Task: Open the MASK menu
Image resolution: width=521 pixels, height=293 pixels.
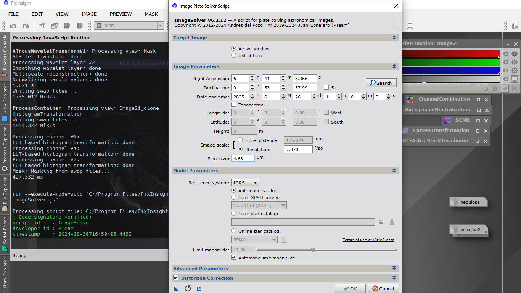Action: 151,14
